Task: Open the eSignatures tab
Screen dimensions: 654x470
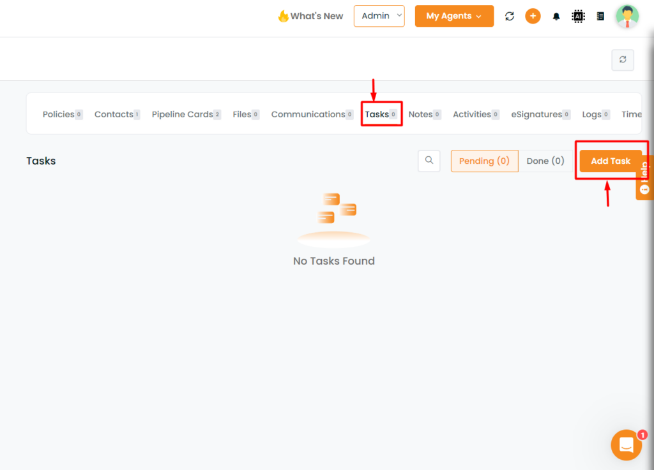Action: (541, 115)
